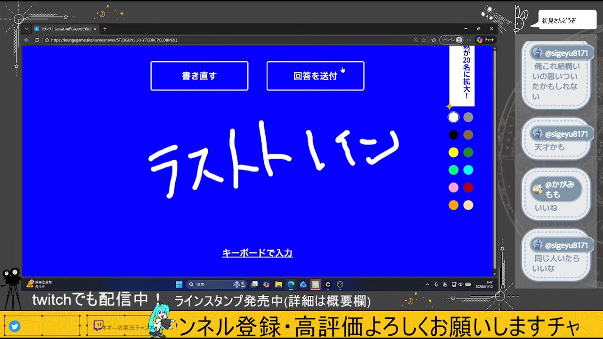Open the browser settings ellipsis menu
The width and height of the screenshot is (603, 339).
pos(469,40)
